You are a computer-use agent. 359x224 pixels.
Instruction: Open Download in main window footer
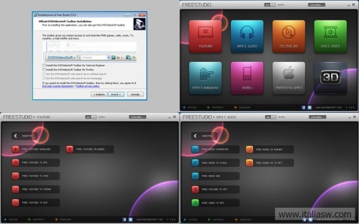[x=242, y=107]
